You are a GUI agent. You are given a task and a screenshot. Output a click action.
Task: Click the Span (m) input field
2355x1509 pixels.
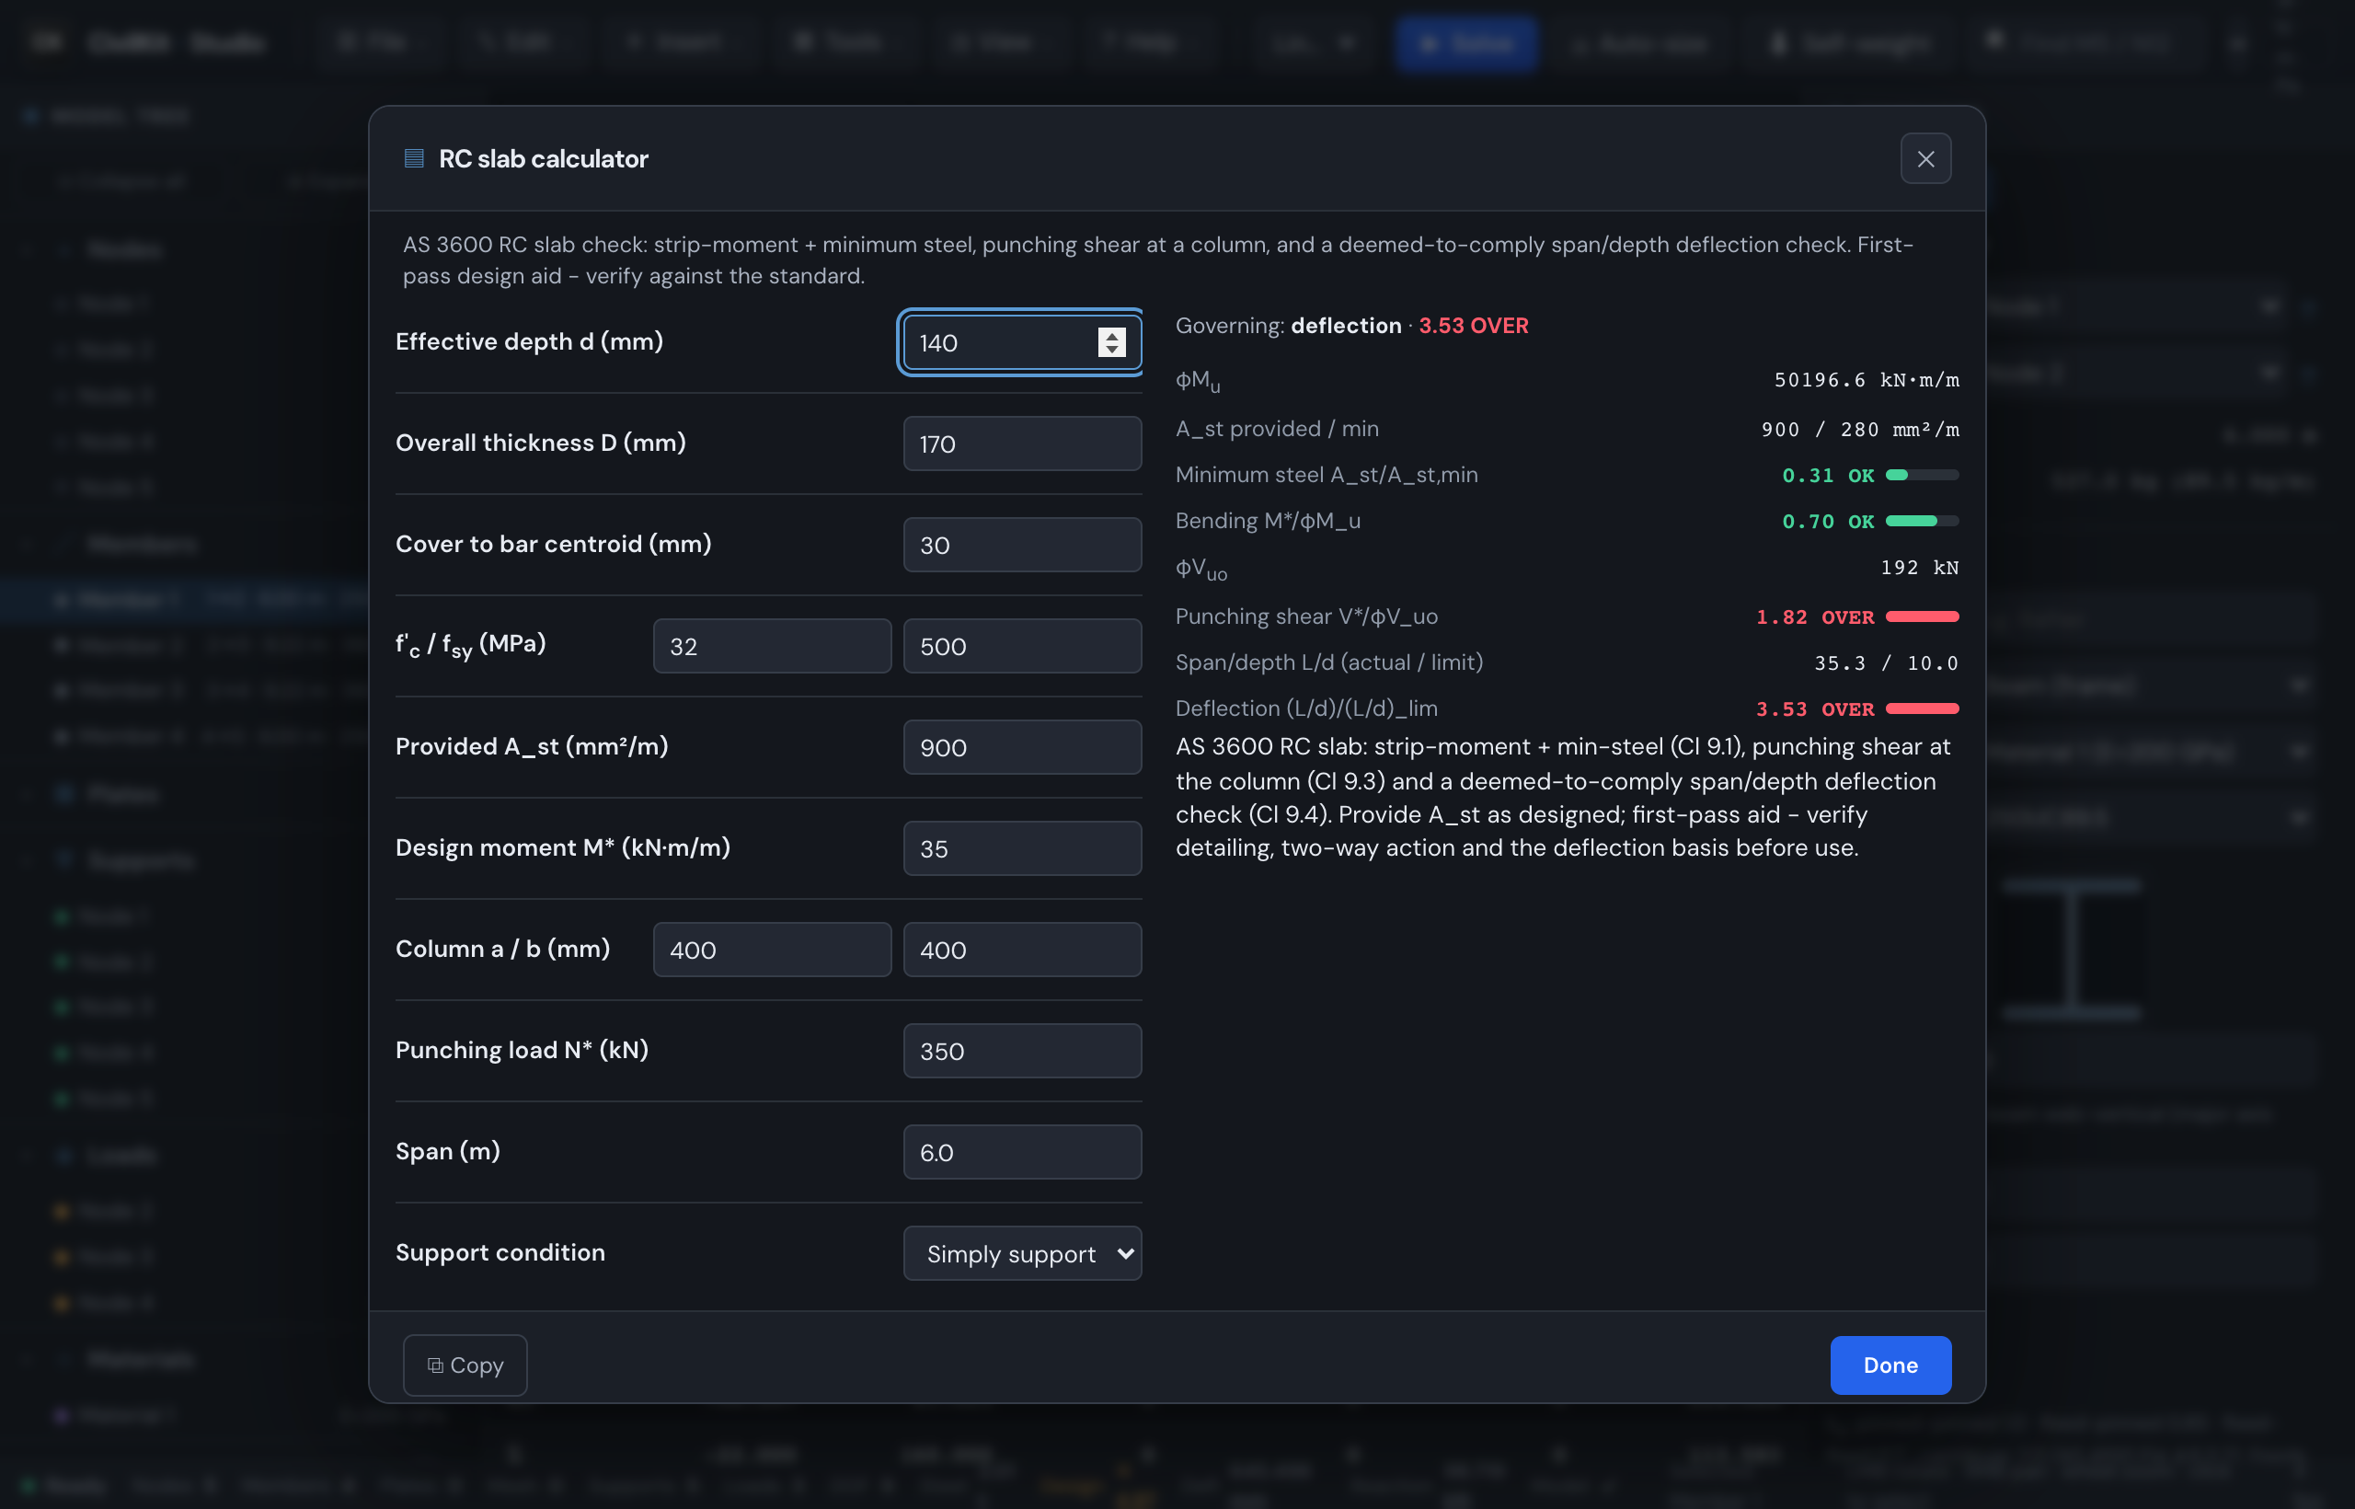point(1022,1152)
